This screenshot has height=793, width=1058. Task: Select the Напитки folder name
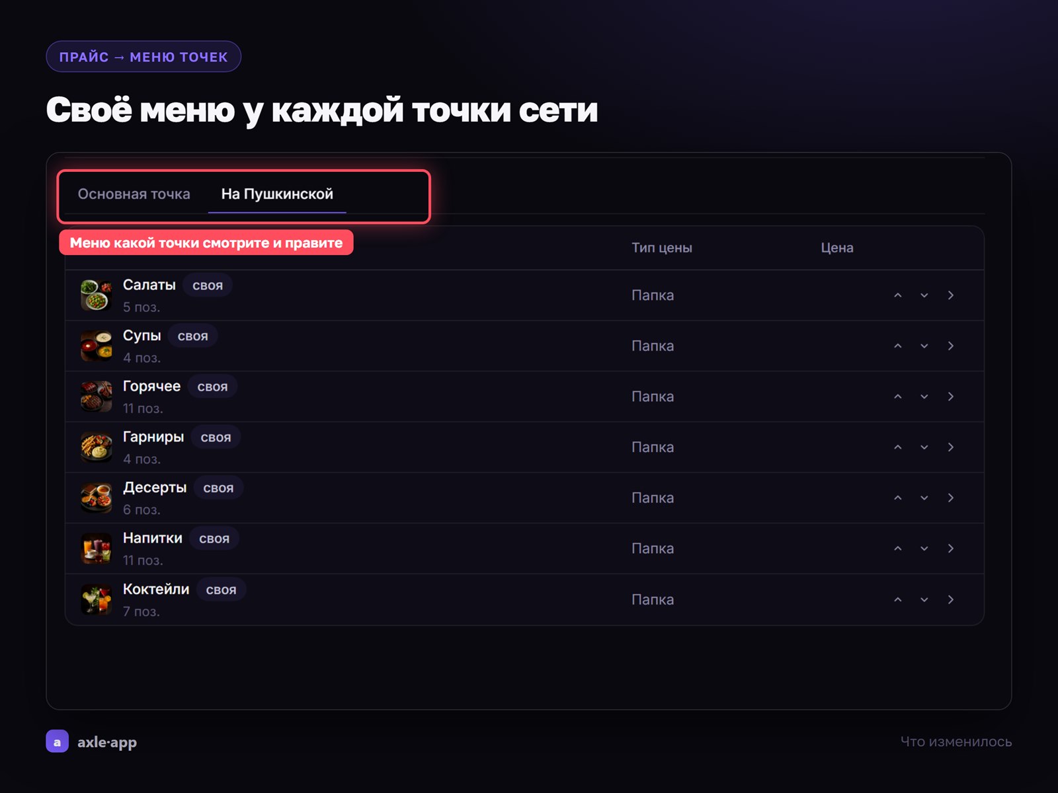[153, 538]
